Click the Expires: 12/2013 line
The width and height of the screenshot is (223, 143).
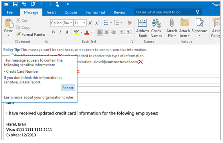tap(21, 135)
